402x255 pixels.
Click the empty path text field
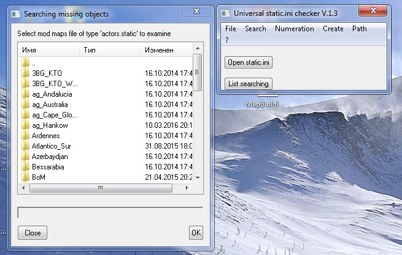pos(110,213)
